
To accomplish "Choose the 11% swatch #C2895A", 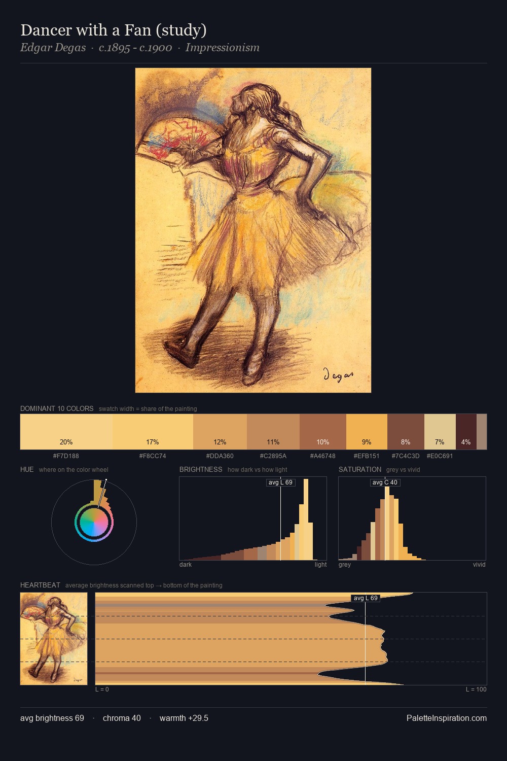I will point(273,432).
